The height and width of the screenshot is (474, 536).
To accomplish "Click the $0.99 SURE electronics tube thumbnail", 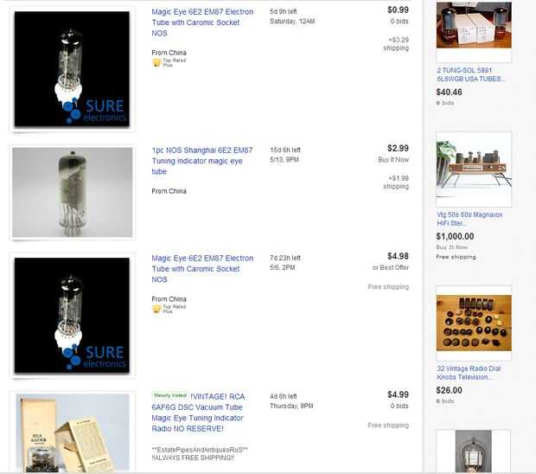I will (72, 69).
